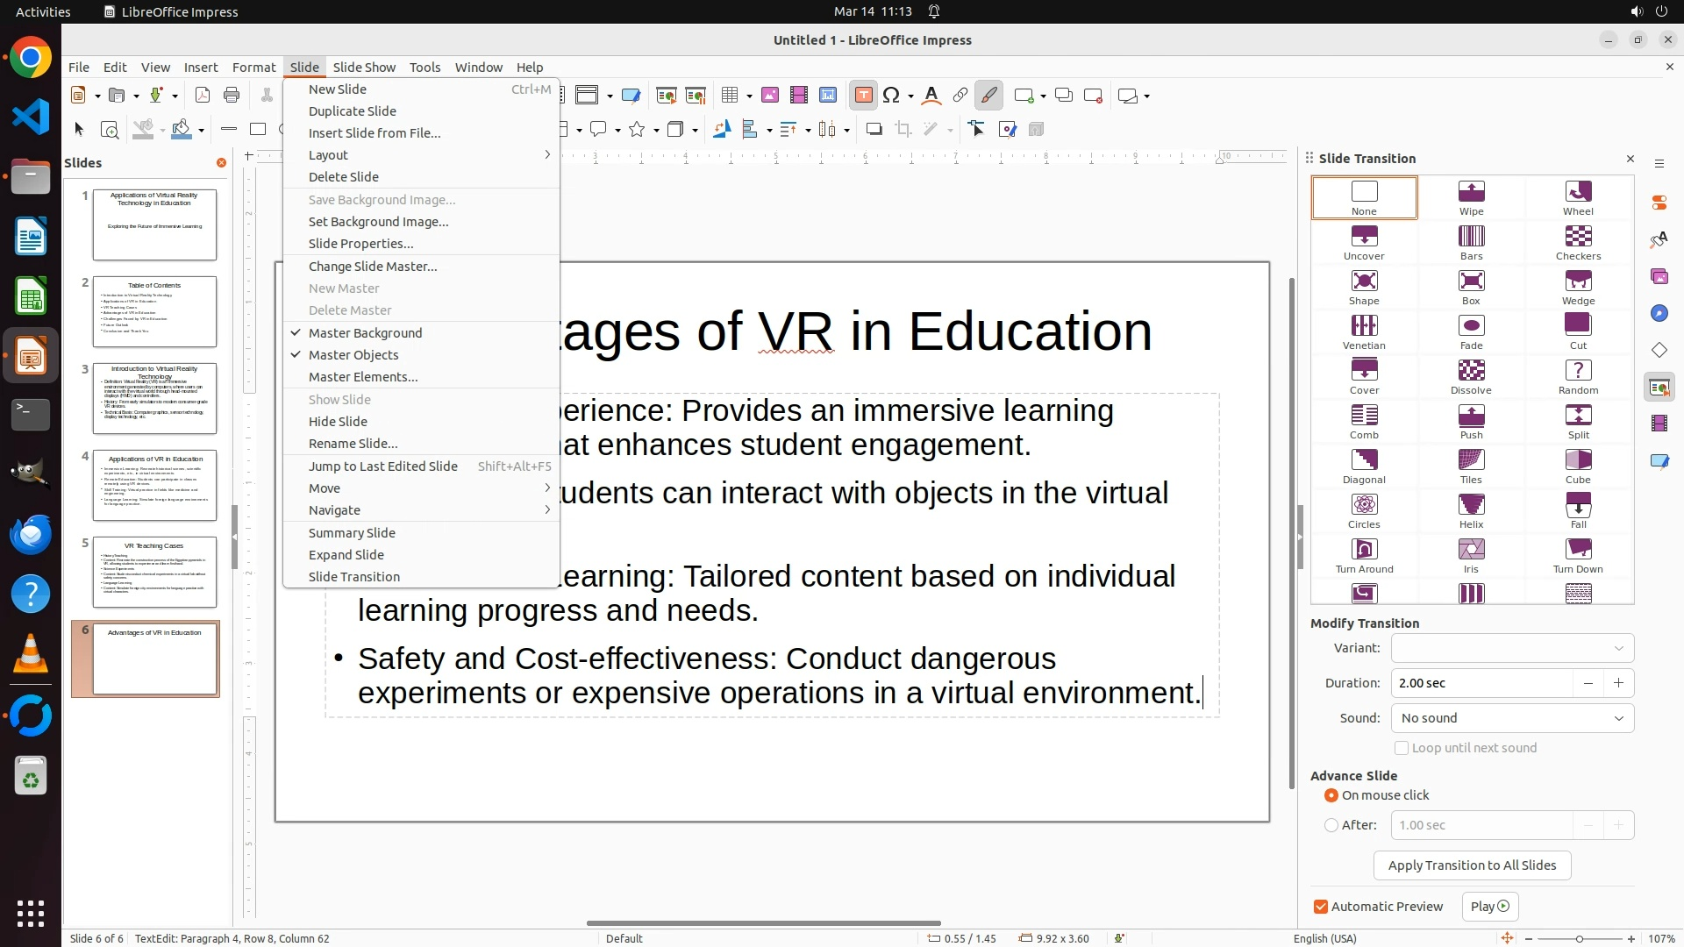
Task: Select slide 3 thumbnail in panel
Action: click(x=154, y=399)
